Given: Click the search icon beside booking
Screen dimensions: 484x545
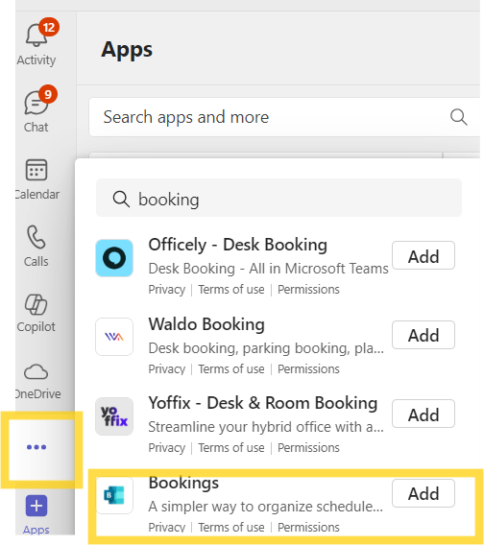Looking at the screenshot, I should point(121,200).
